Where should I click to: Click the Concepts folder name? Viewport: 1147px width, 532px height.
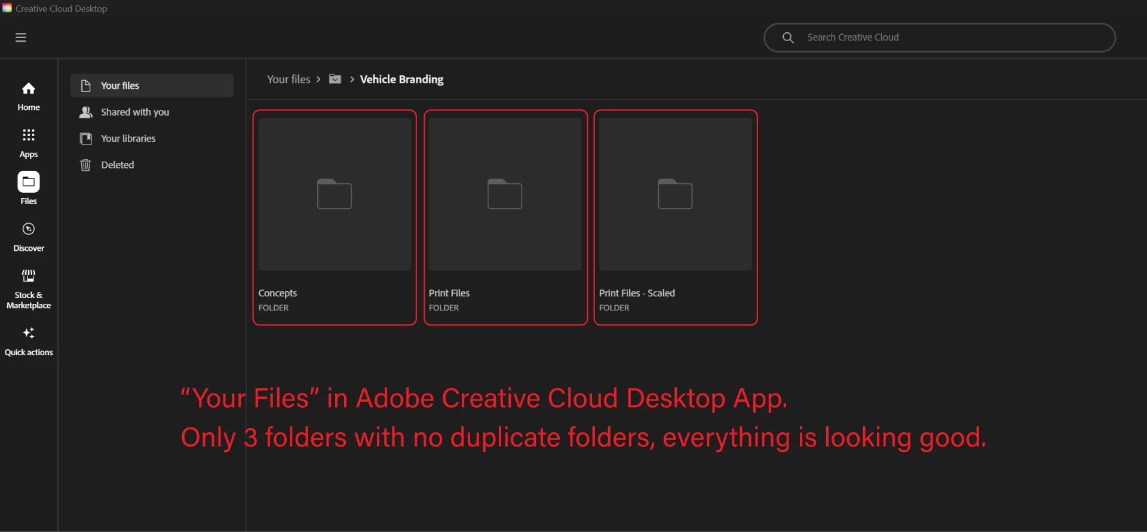[278, 293]
